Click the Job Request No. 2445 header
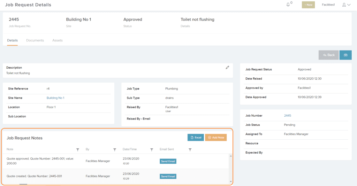The height and width of the screenshot is (186, 357). click(14, 20)
